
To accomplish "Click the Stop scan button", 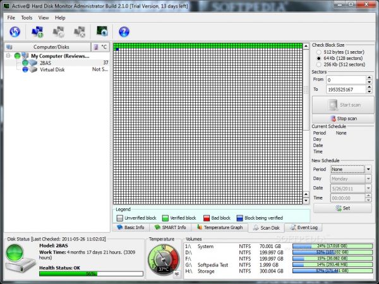I will pos(343,119).
